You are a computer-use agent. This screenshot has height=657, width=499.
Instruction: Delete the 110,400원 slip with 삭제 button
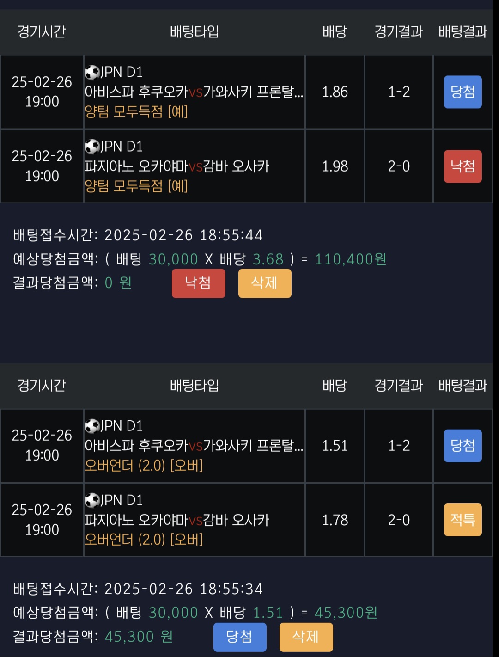click(265, 283)
